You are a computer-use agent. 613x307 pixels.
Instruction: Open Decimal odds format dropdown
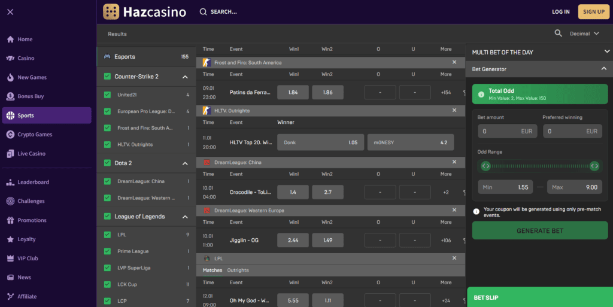pyautogui.click(x=584, y=34)
